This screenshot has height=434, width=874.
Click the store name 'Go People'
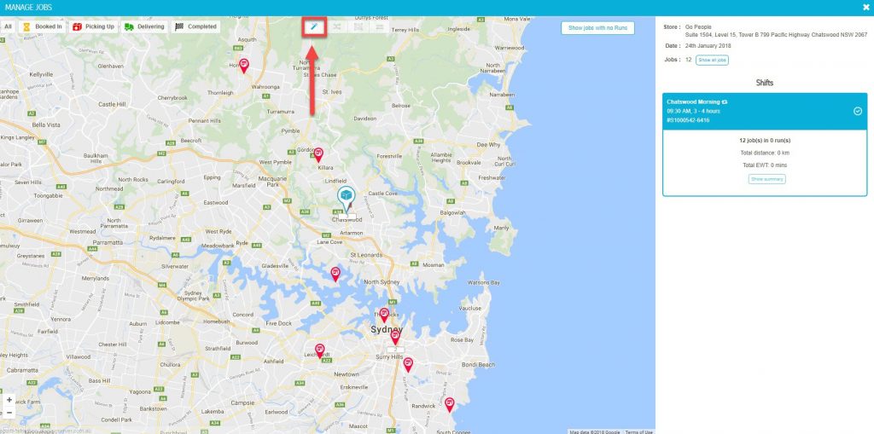[x=698, y=26]
